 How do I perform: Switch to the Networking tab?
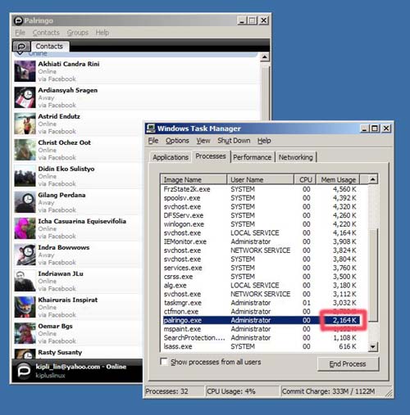point(296,157)
